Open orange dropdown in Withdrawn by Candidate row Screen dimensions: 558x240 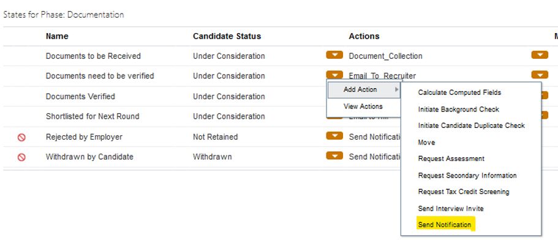[334, 156]
